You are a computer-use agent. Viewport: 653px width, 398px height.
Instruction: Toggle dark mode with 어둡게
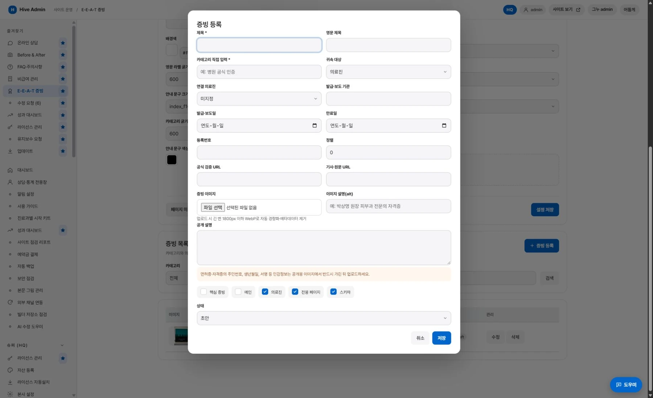[629, 10]
